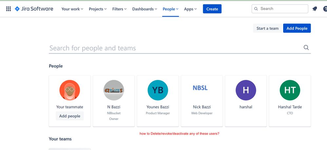Open the People menu
The width and height of the screenshot is (327, 150).
click(171, 9)
